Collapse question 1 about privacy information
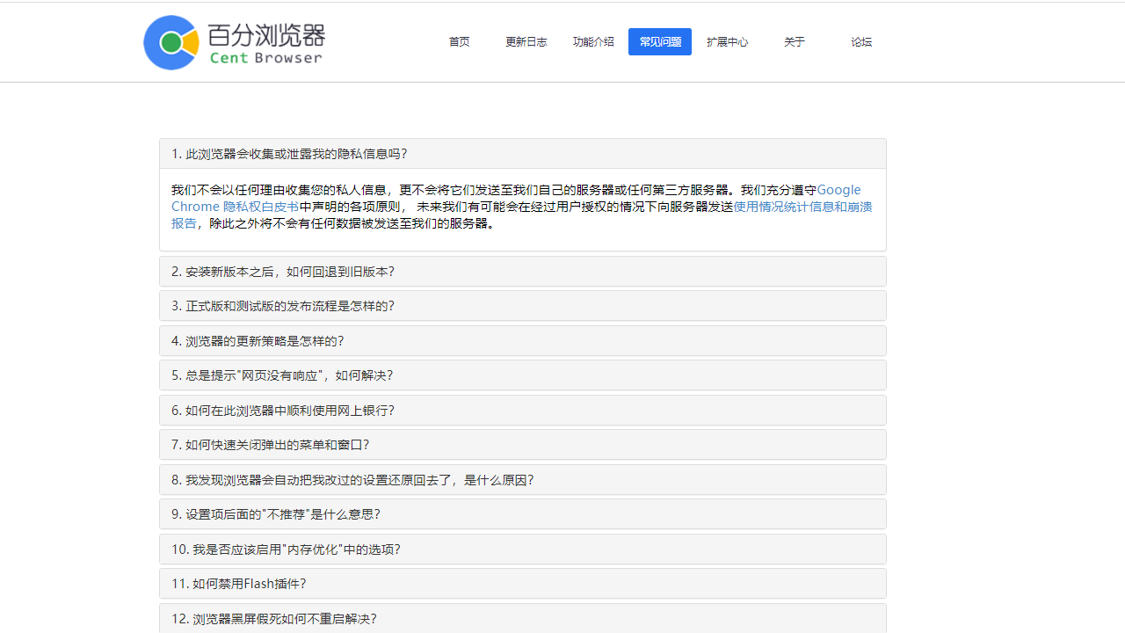Viewport: 1125px width, 633px height. (x=289, y=154)
